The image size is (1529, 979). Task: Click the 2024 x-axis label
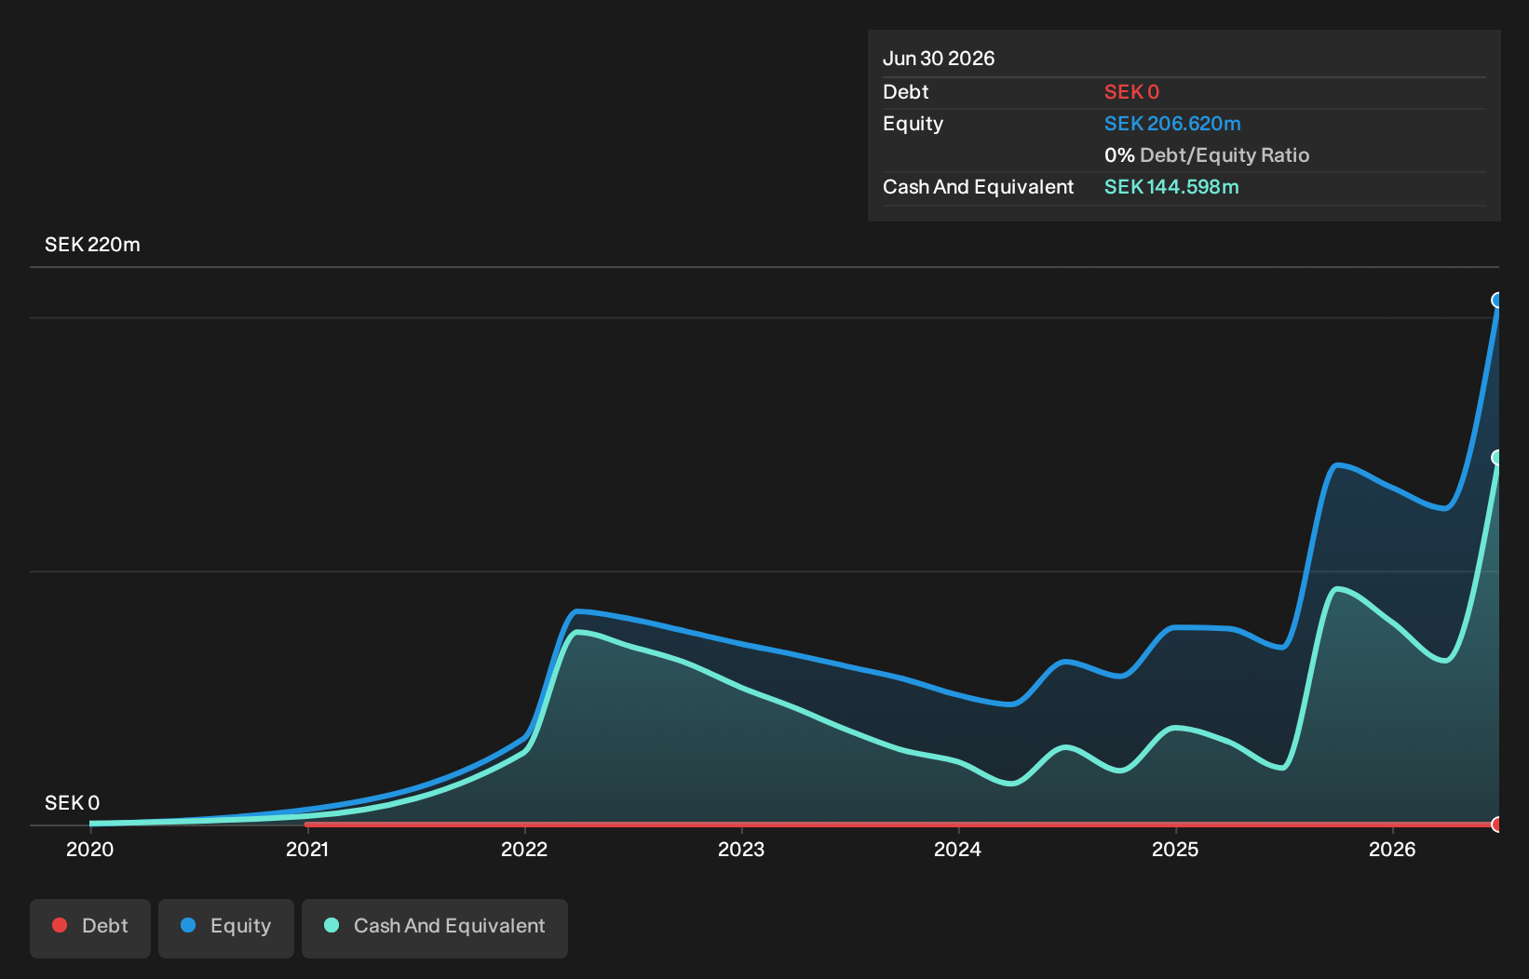click(x=958, y=849)
